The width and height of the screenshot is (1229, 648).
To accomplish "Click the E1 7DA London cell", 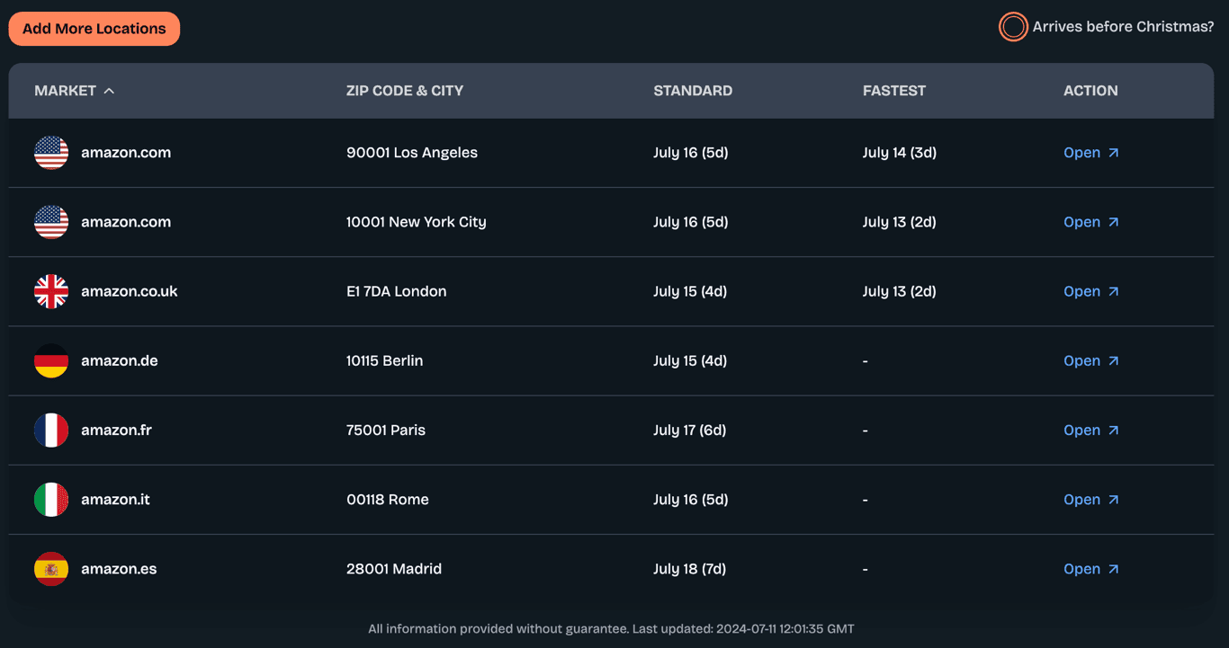I will 397,291.
